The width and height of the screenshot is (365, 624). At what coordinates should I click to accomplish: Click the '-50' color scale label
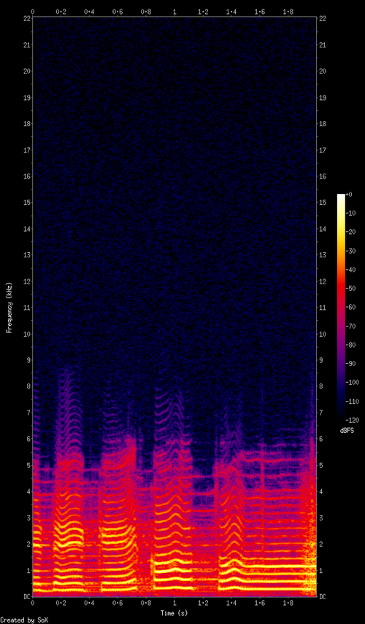point(350,289)
